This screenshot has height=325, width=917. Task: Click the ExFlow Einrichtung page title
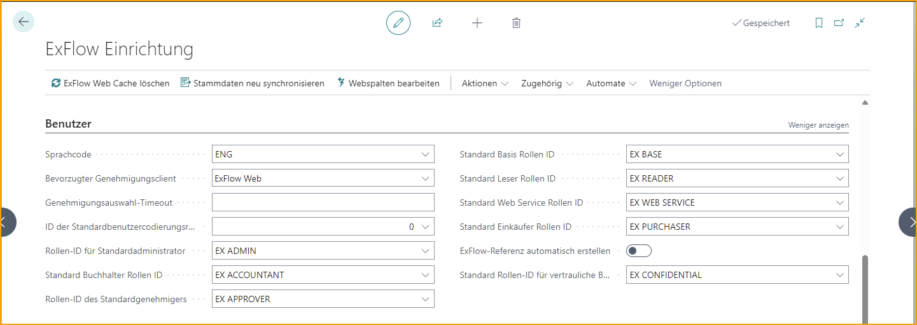pos(120,49)
